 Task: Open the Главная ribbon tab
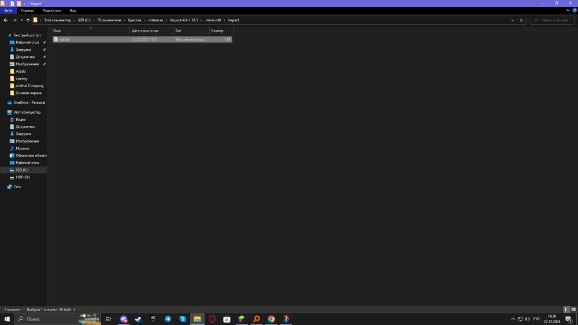(27, 10)
